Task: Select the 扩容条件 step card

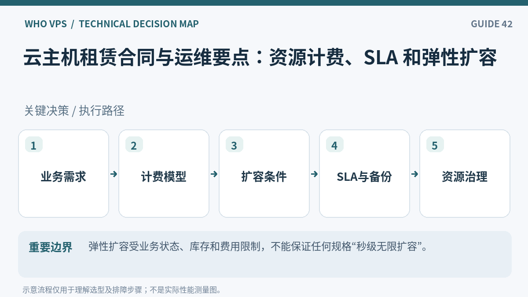Action: (x=264, y=173)
